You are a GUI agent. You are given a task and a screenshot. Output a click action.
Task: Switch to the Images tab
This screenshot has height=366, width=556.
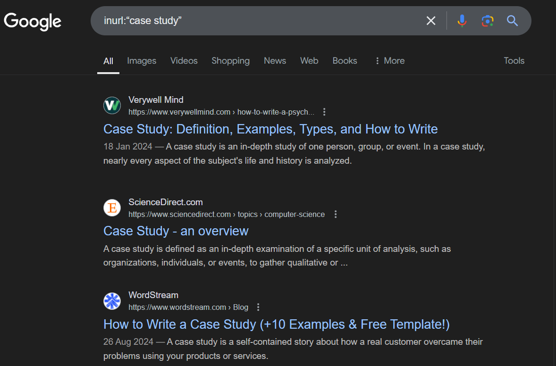click(x=142, y=61)
